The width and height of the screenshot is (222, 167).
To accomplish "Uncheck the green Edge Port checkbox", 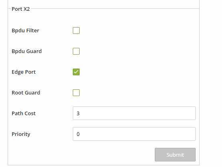I will coord(76,72).
